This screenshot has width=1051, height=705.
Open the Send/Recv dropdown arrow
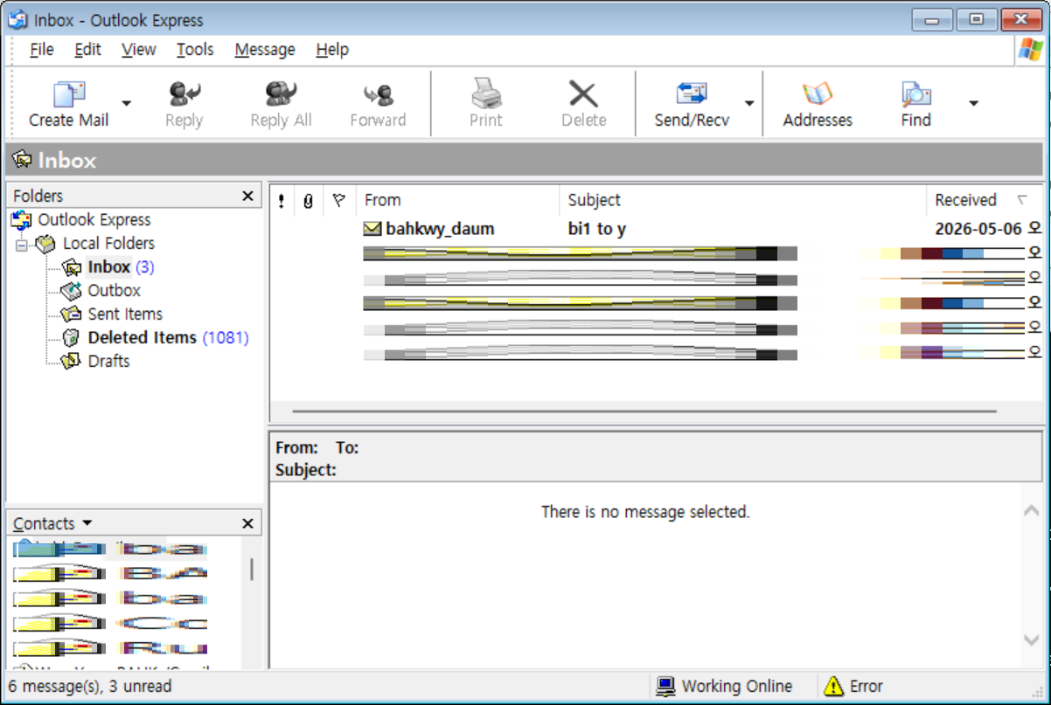tap(749, 103)
